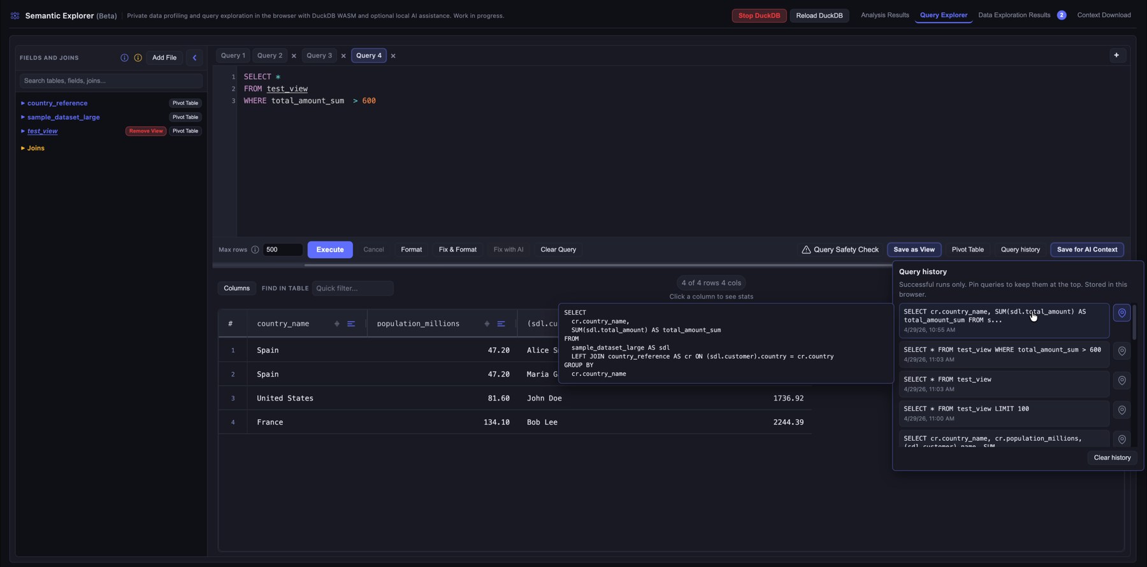
Task: Select the Query 4 tab
Action: [369, 55]
